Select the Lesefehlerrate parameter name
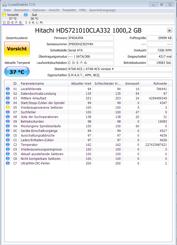 [31, 89]
